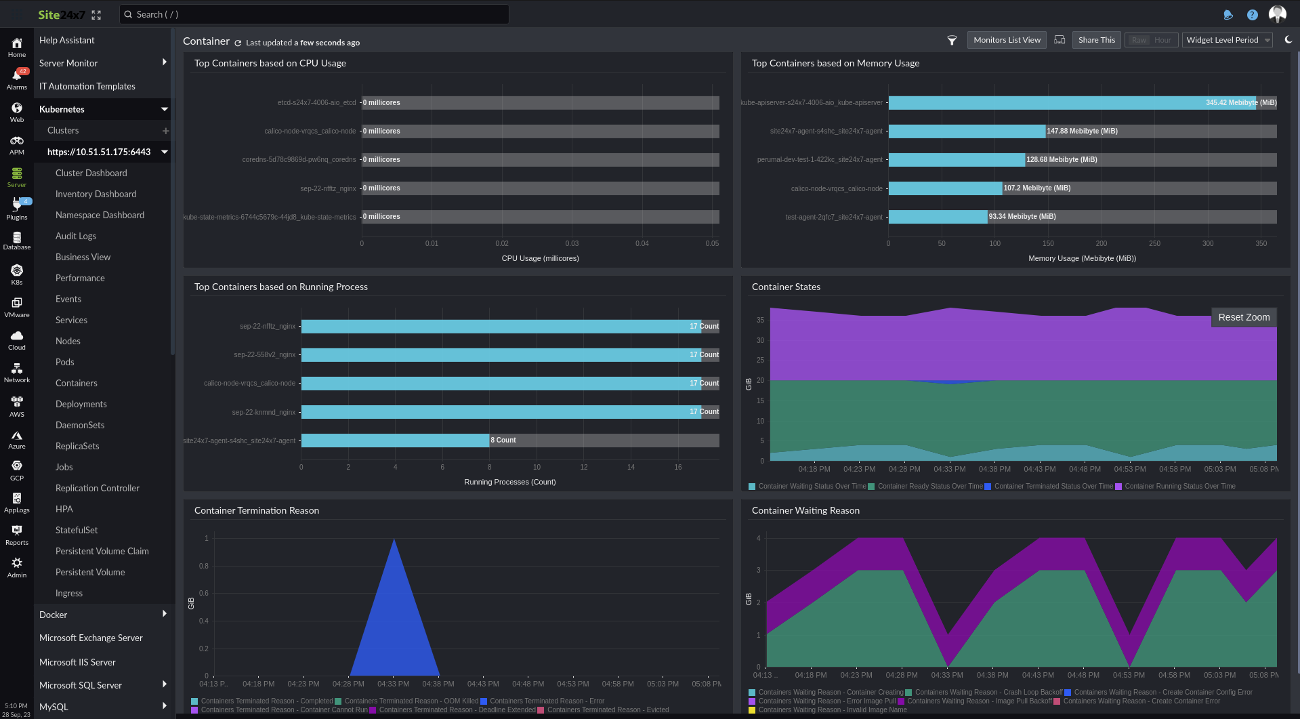Switch to dark mode with the crescent icon

(1289, 39)
